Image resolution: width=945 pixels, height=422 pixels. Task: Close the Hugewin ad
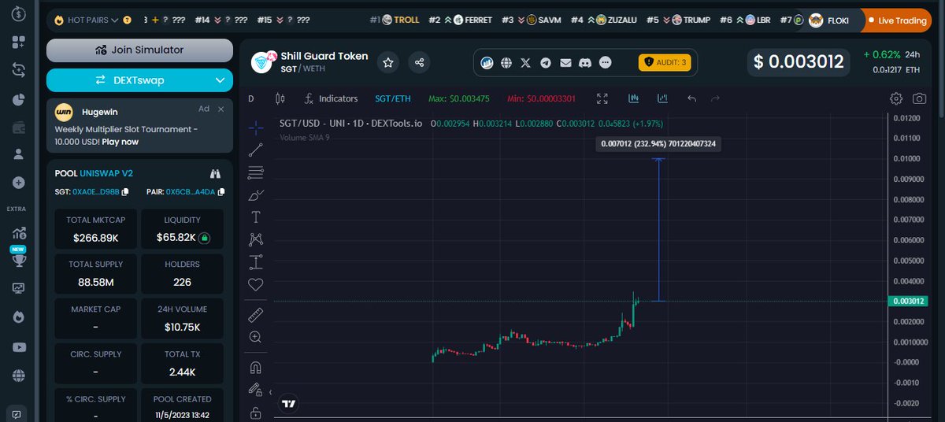pyautogui.click(x=221, y=109)
